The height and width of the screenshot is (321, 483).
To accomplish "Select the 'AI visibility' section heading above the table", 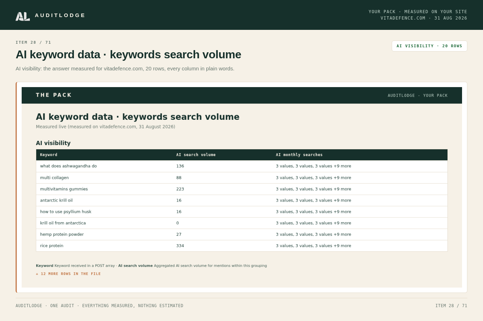I will point(53,143).
